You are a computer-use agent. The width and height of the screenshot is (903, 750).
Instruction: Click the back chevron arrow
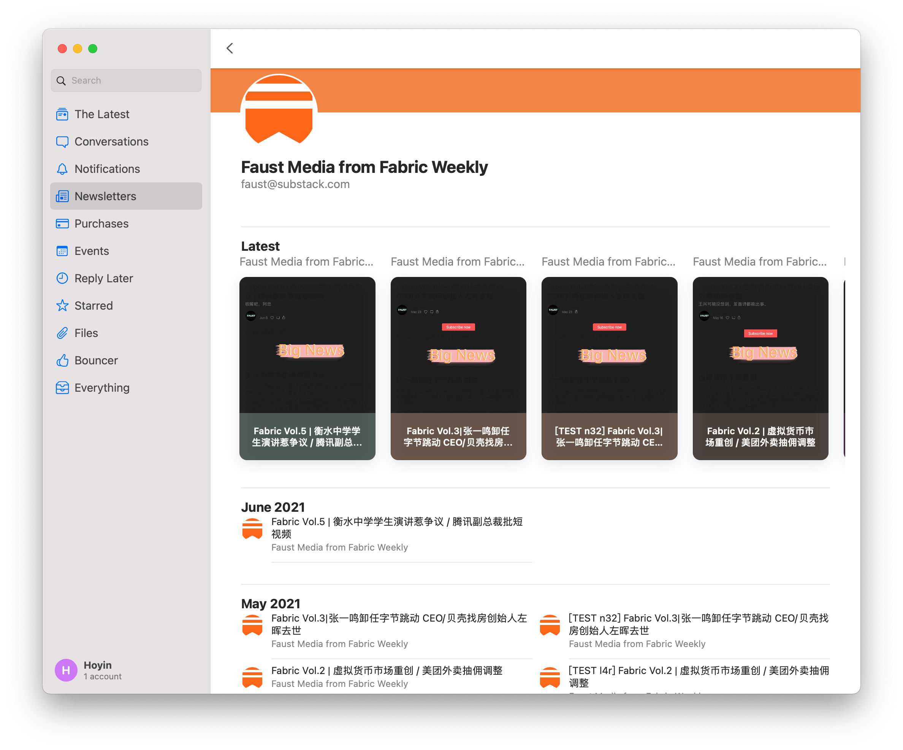click(x=230, y=48)
